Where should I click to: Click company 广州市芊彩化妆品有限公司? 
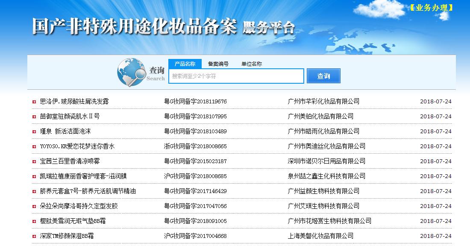click(324, 101)
